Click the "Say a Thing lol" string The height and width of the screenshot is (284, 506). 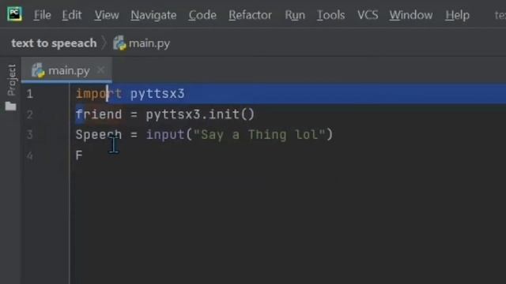(259, 135)
